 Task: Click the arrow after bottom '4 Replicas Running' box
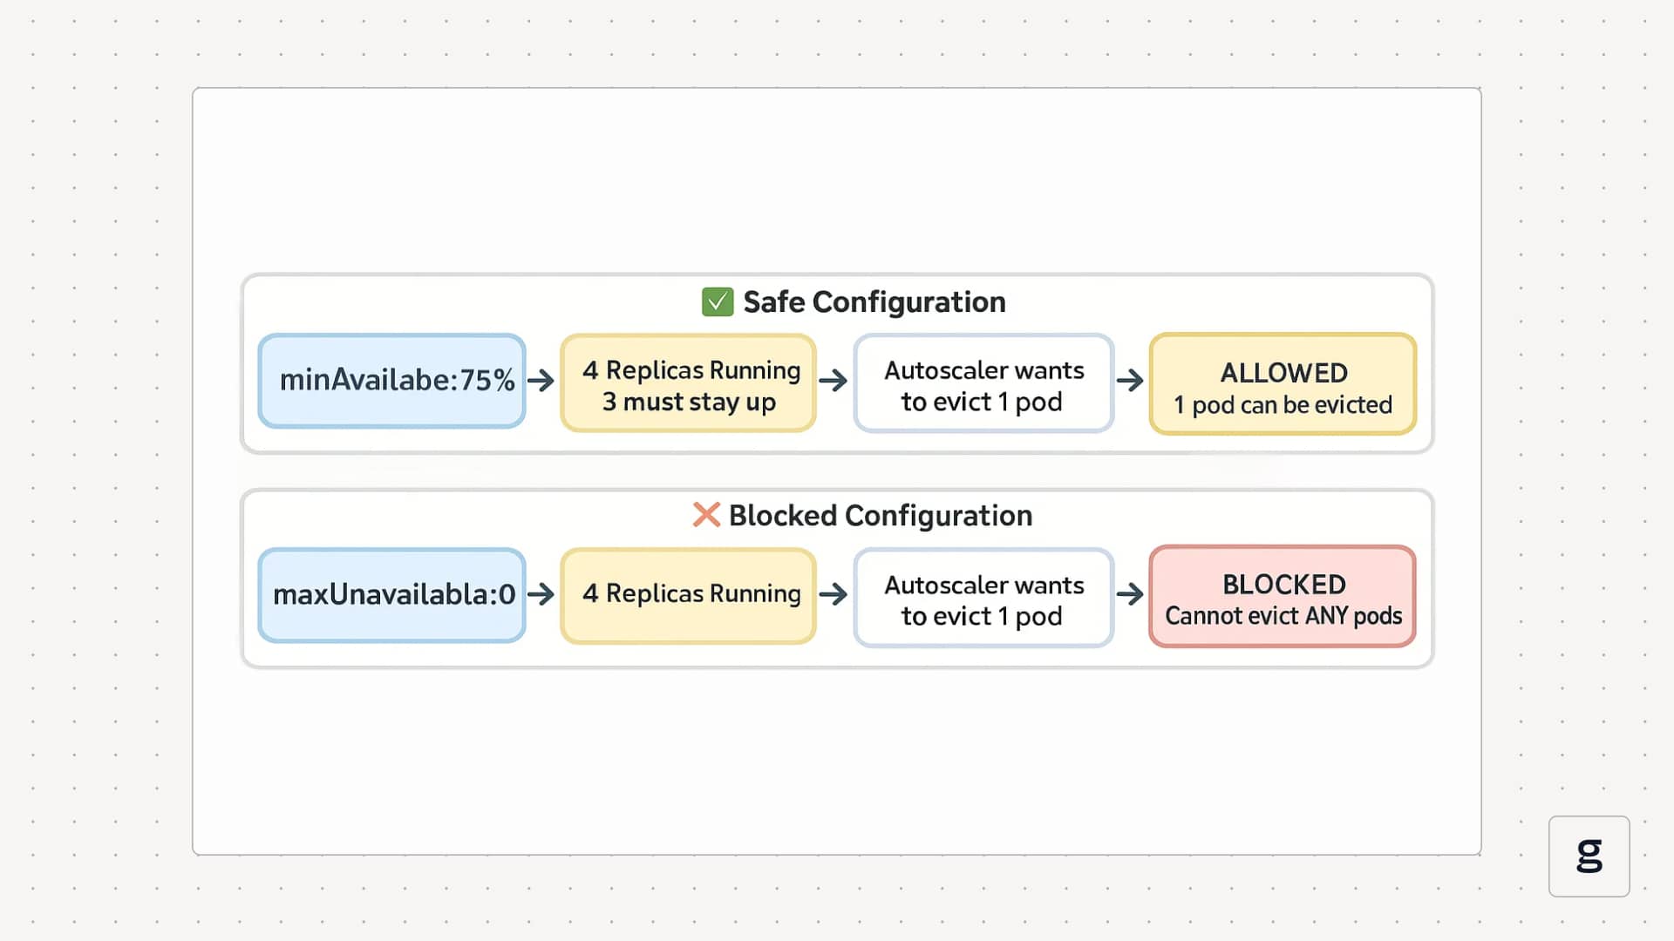point(834,594)
